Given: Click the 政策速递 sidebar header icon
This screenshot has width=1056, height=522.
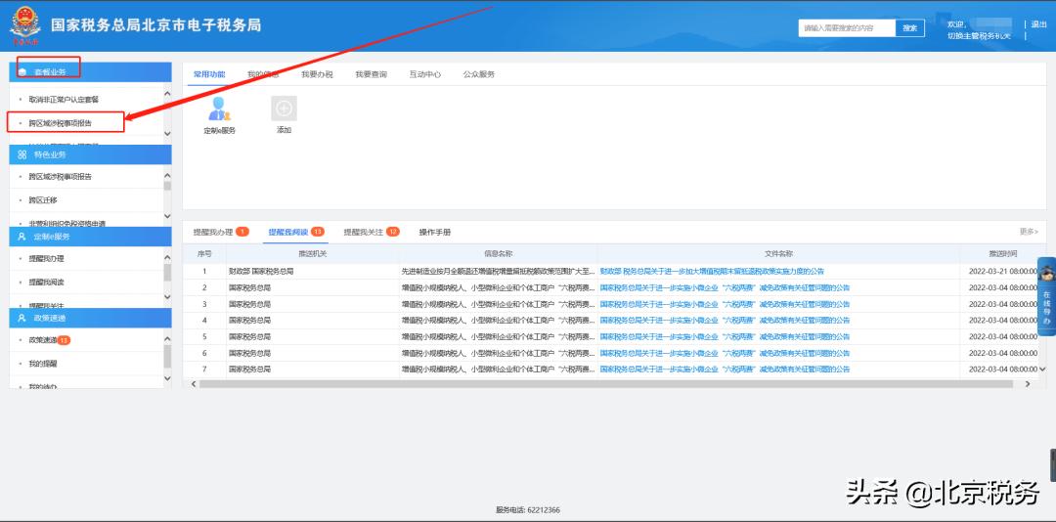Looking at the screenshot, I should coord(22,318).
